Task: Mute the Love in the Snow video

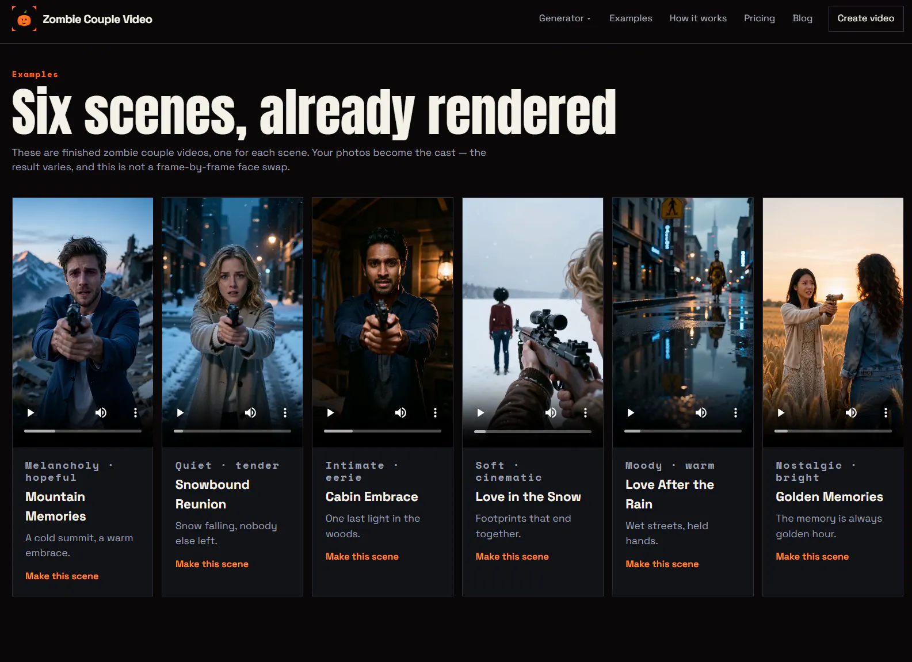Action: [551, 412]
